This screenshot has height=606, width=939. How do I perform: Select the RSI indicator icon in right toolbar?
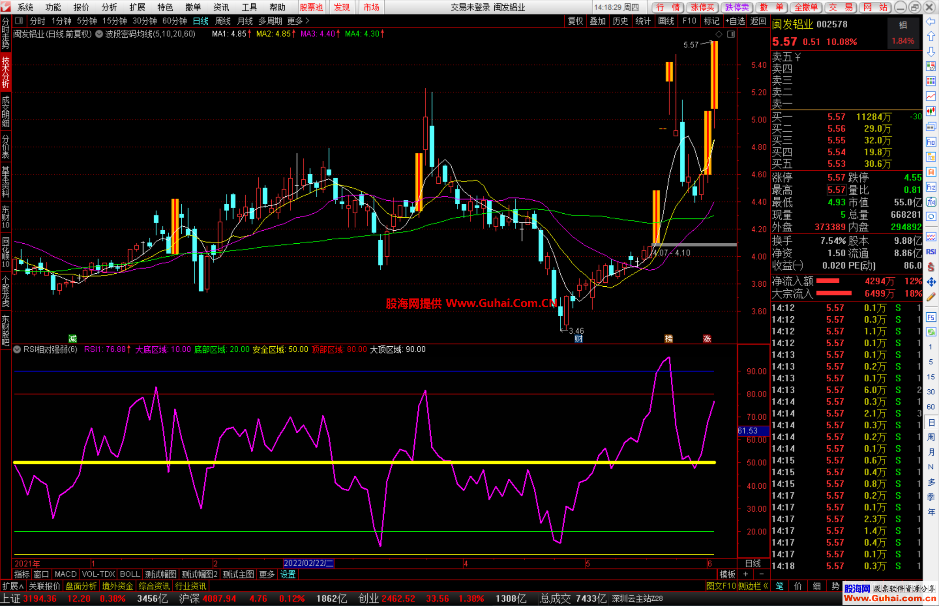pos(931,252)
